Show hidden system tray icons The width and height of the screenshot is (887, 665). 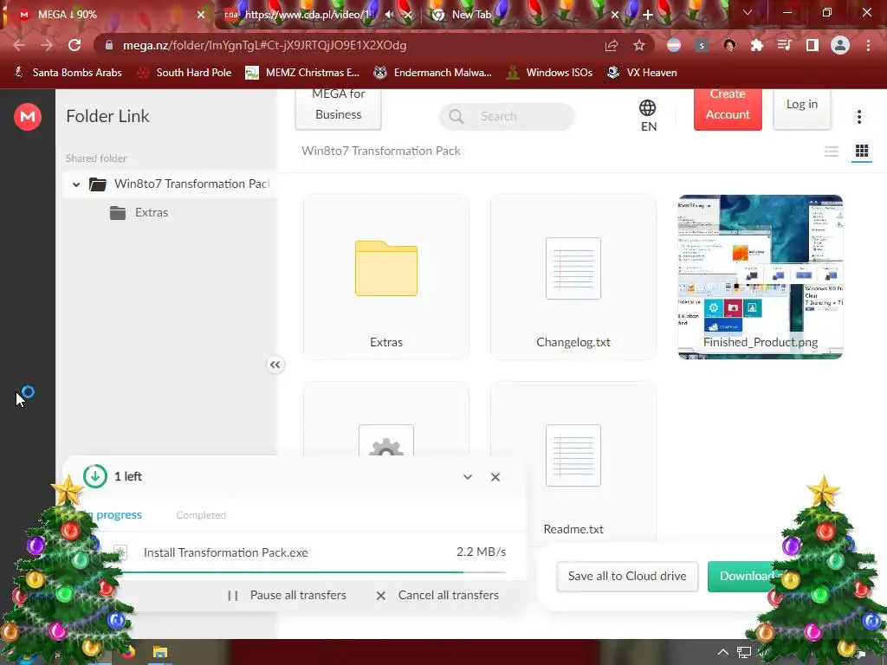(x=722, y=652)
